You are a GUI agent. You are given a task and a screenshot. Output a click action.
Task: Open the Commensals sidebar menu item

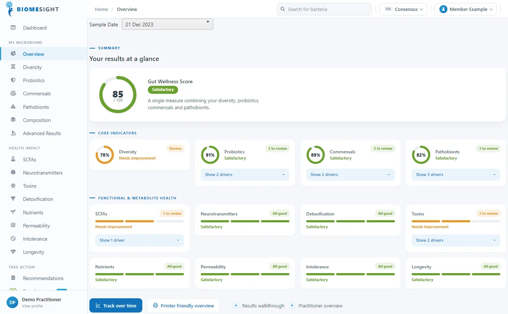pos(44,93)
